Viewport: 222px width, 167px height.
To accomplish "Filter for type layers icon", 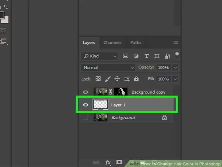I will click(146, 56).
